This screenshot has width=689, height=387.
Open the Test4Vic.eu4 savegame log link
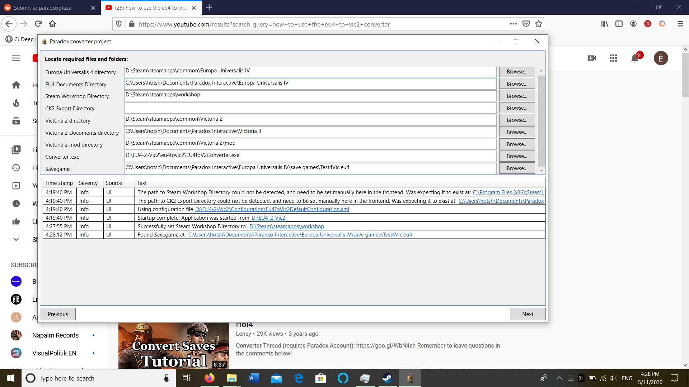pos(300,235)
